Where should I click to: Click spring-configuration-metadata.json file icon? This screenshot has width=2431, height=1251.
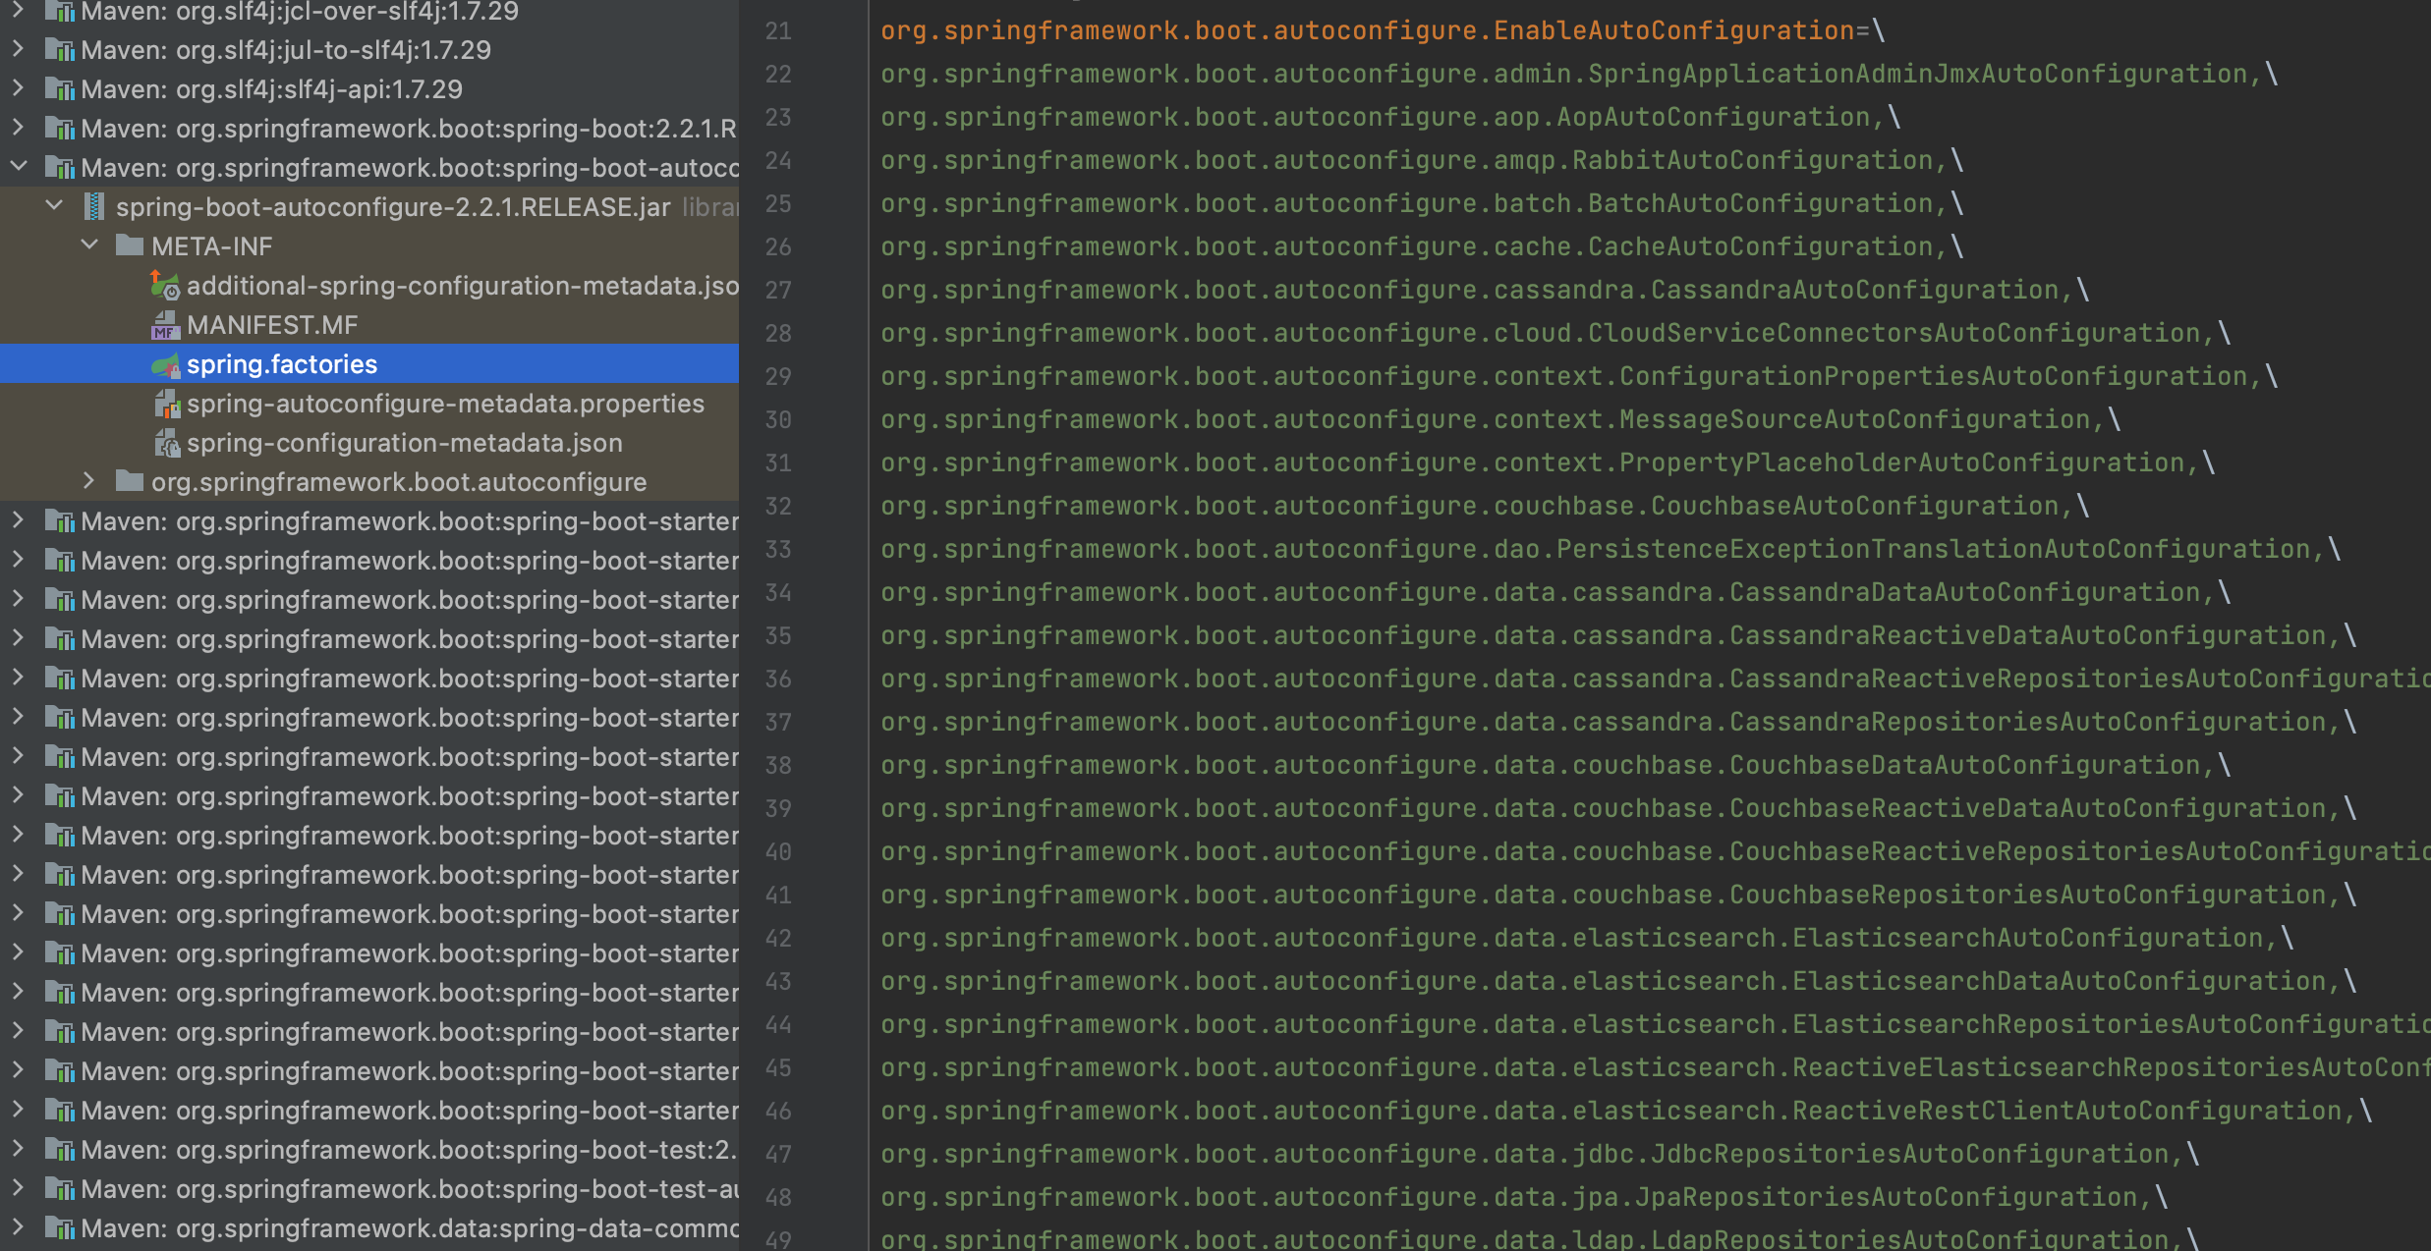[x=167, y=443]
